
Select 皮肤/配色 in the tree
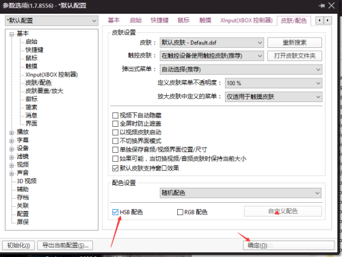click(38, 83)
